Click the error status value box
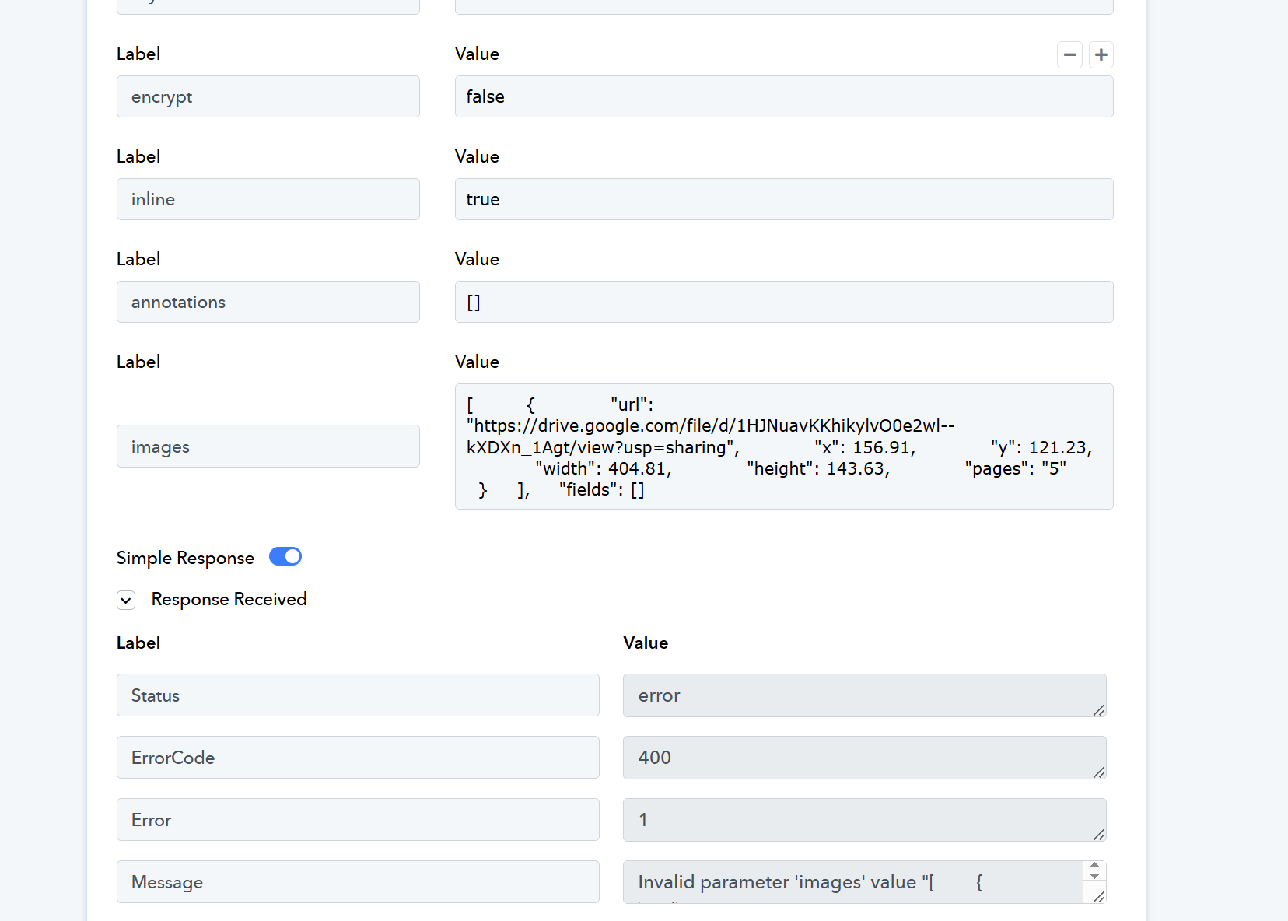This screenshot has height=921, width=1288. pos(856,695)
